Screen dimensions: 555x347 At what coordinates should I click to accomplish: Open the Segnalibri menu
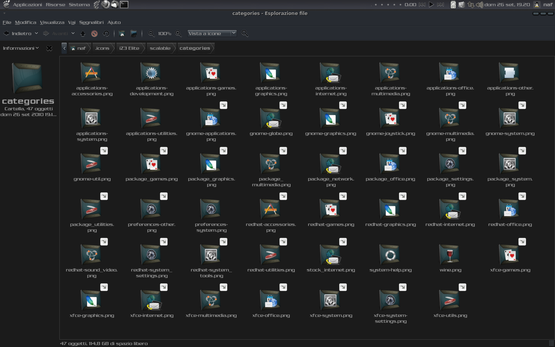pyautogui.click(x=91, y=22)
